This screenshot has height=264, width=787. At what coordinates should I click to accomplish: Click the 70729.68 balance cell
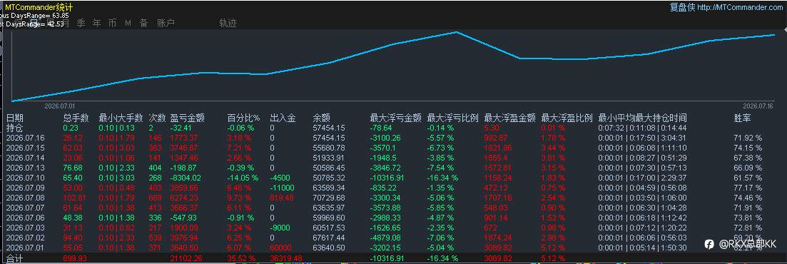[329, 197]
